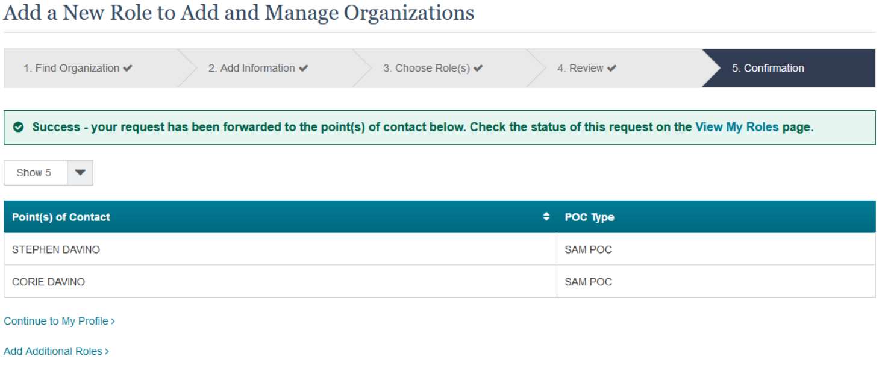Select the STEPHEN DAVINO contact row

tap(56, 249)
